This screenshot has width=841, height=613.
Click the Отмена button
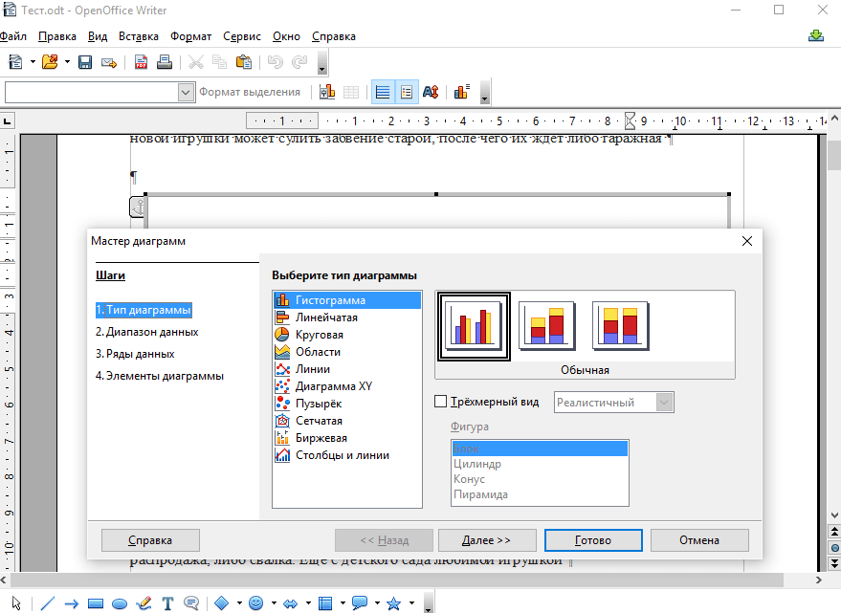[x=699, y=540]
